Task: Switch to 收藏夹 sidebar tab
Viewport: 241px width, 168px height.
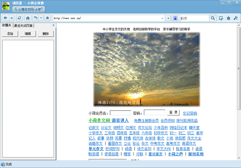Action: tap(6, 25)
